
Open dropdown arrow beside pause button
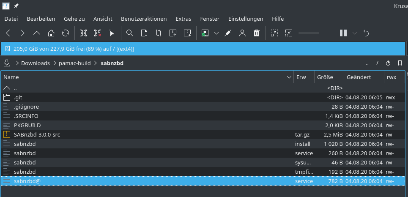pos(355,33)
